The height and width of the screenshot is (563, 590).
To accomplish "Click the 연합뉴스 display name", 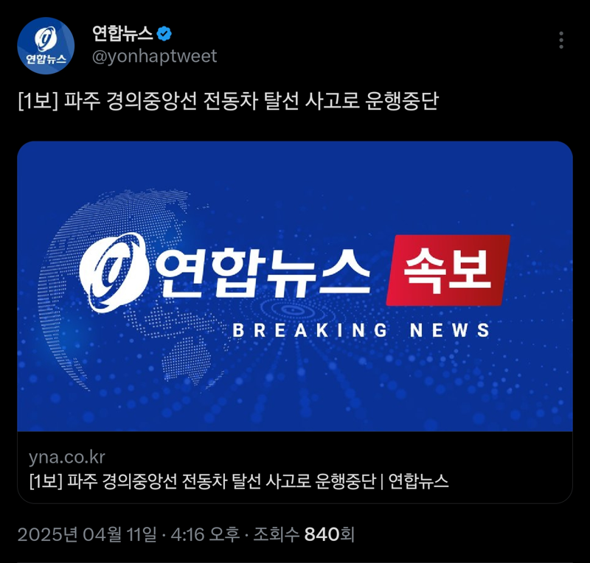I will click(122, 34).
